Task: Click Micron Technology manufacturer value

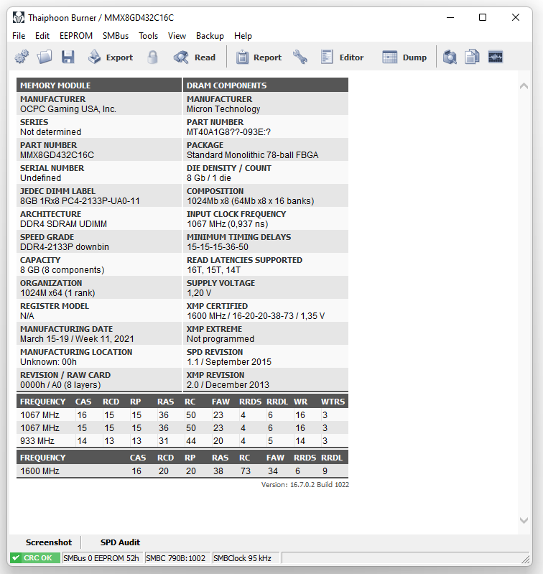Action: pyautogui.click(x=223, y=109)
